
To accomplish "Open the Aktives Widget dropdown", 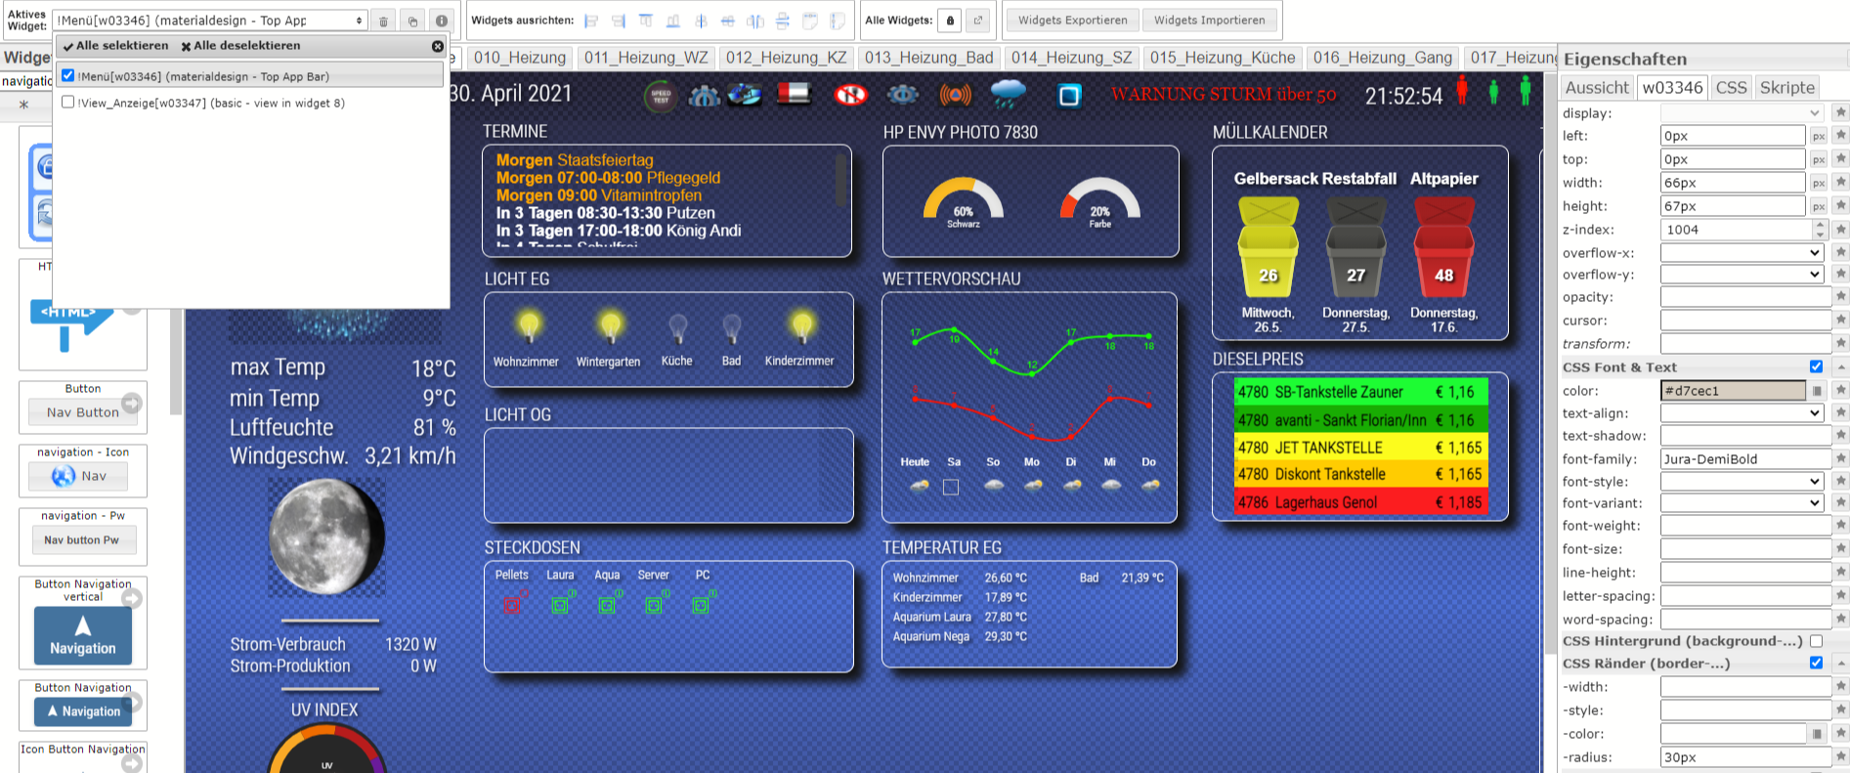I will 209,21.
